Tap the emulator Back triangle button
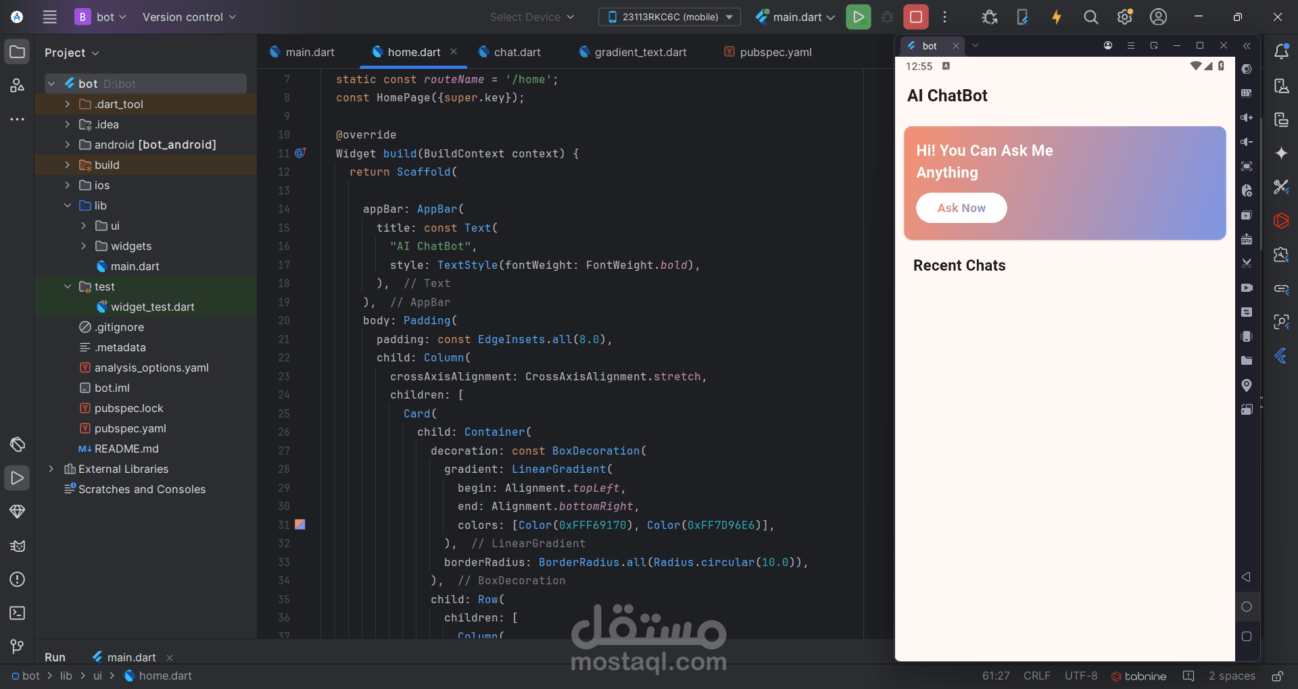The image size is (1298, 689). coord(1247,577)
